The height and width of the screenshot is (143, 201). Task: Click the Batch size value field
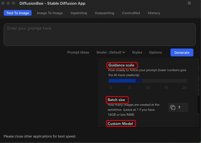(178, 107)
